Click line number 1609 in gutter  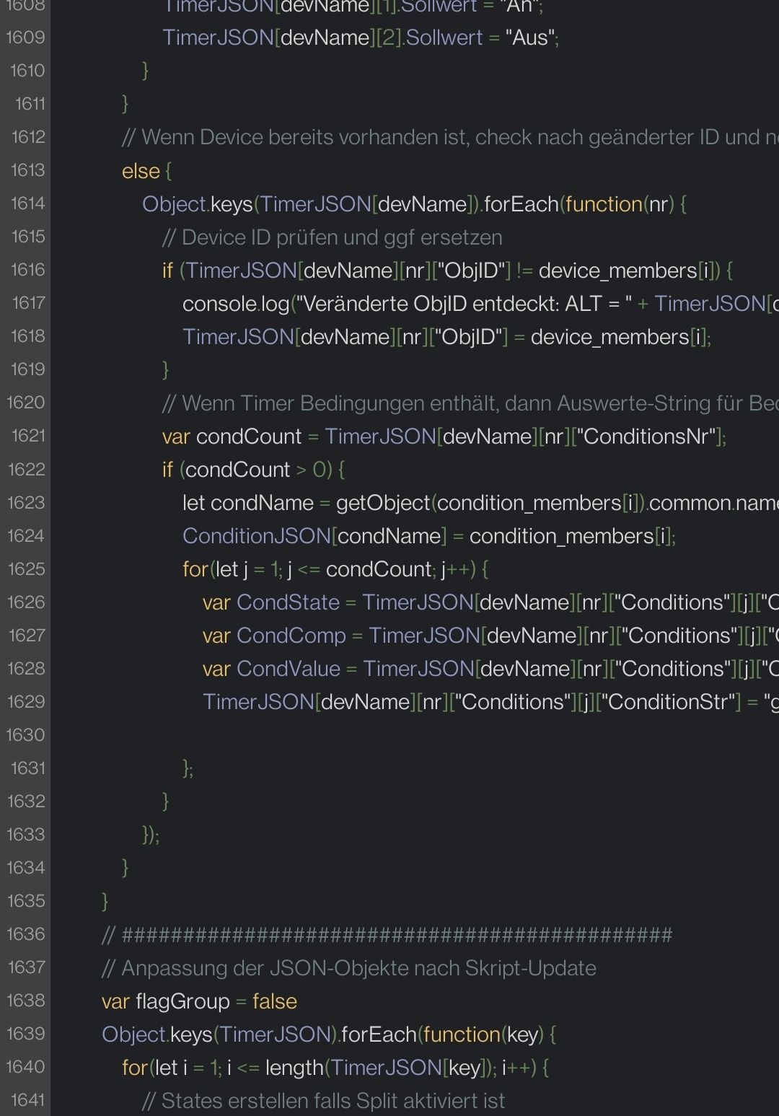25,38
